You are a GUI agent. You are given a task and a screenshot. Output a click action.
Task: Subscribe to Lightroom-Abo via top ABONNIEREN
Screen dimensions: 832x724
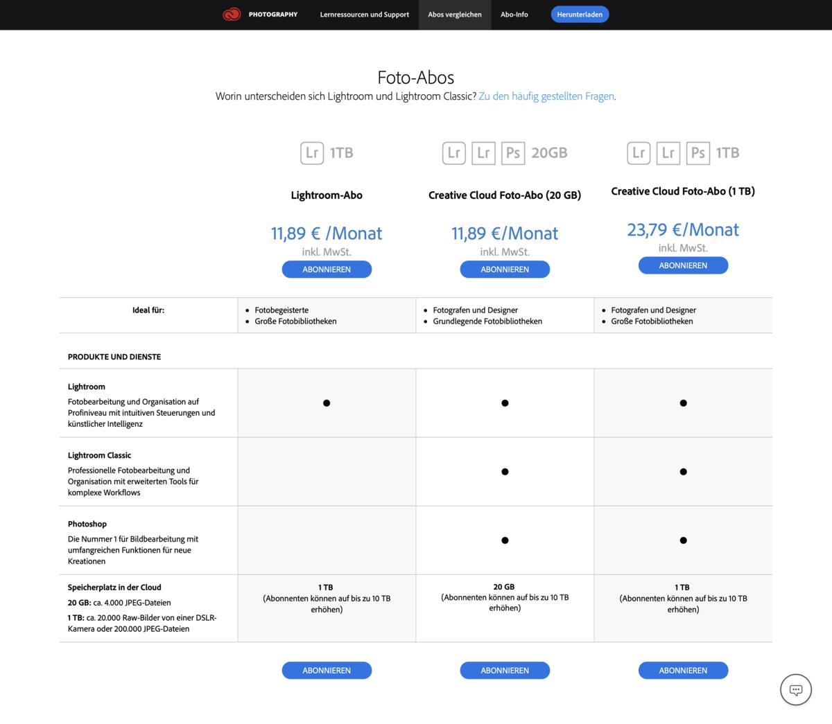[327, 270]
